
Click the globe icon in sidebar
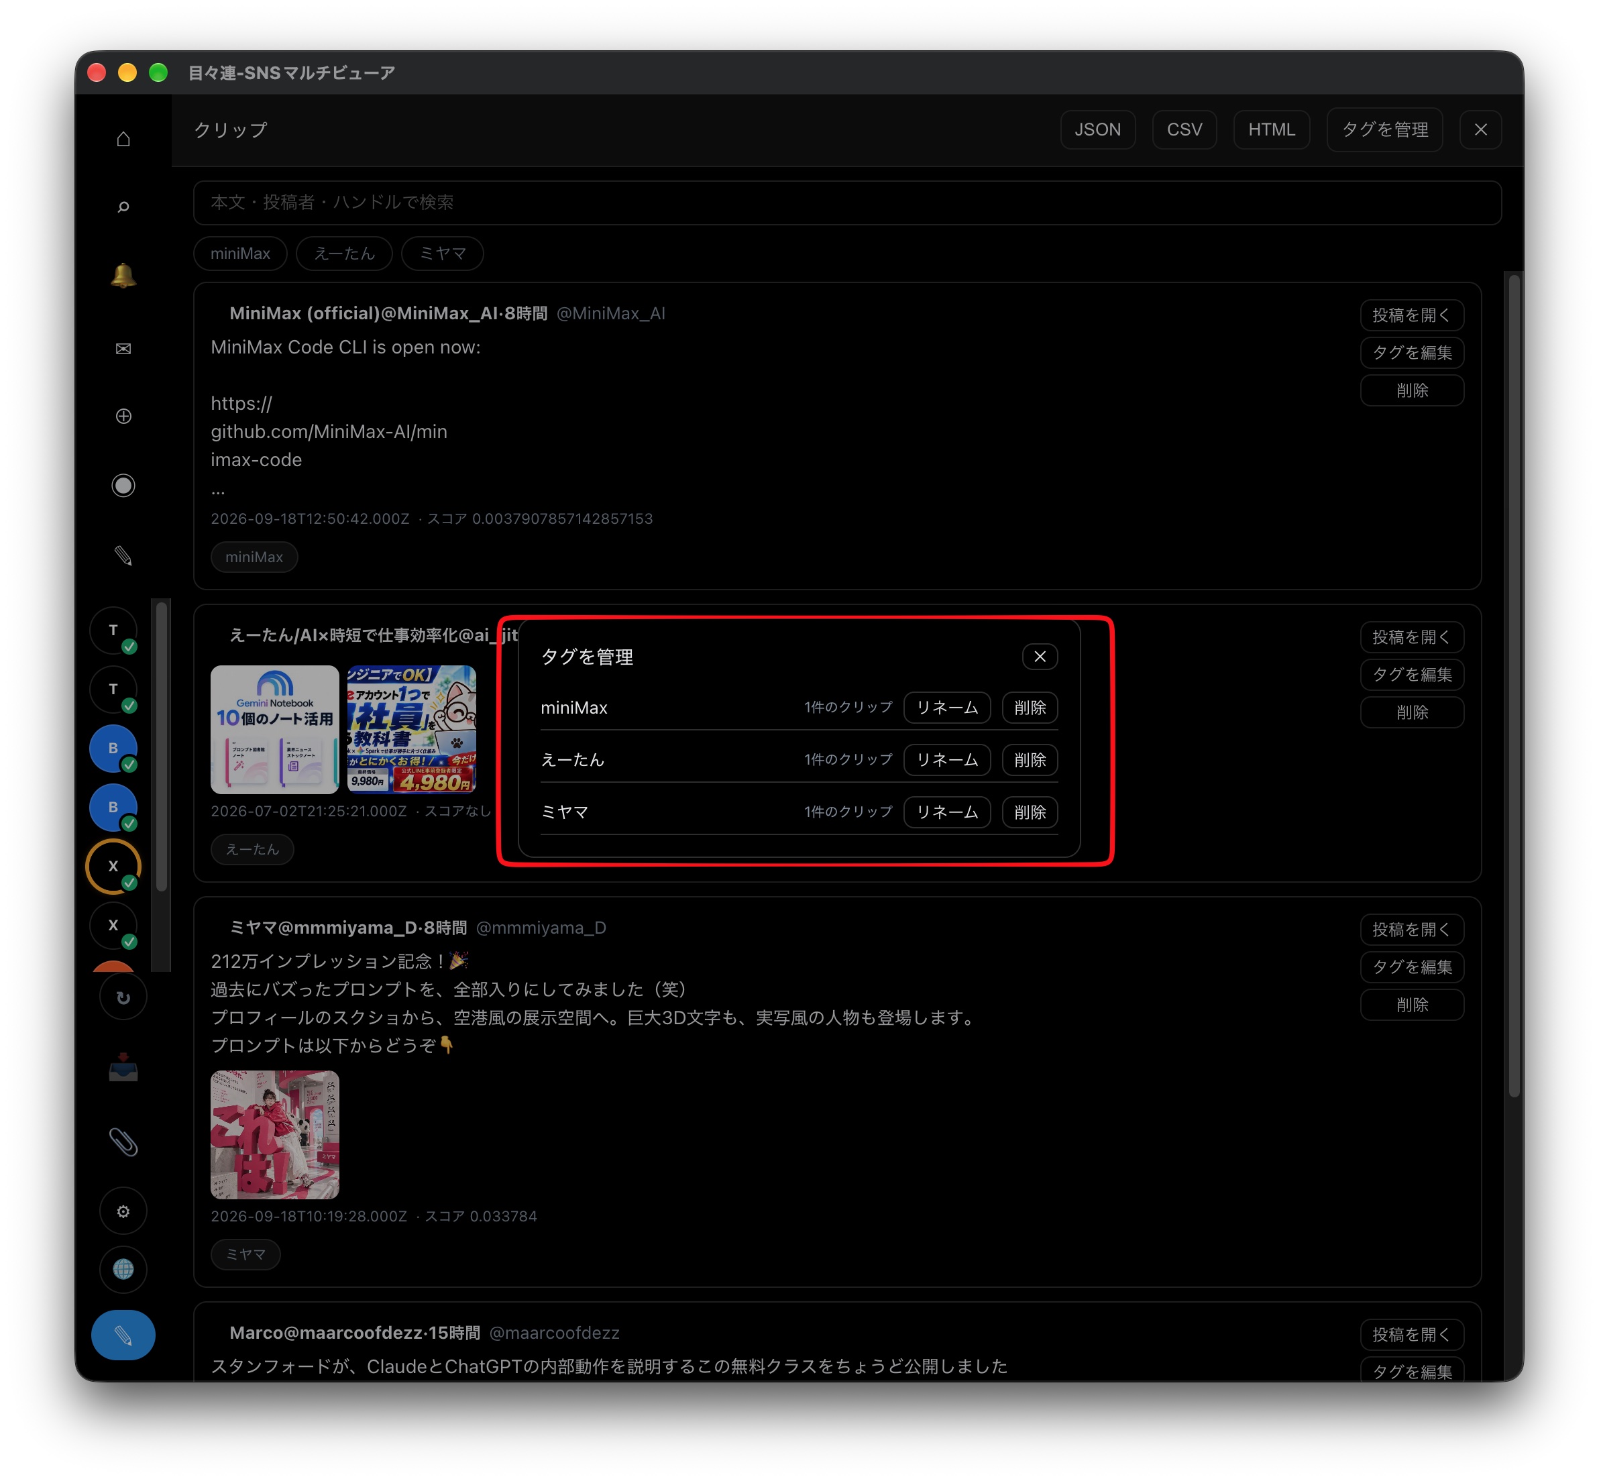123,1270
